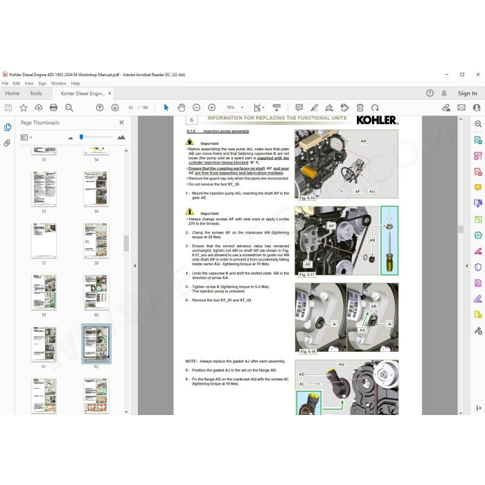Open Page Thumbnails panel icon in sidebar
The image size is (485, 485).
click(x=8, y=127)
